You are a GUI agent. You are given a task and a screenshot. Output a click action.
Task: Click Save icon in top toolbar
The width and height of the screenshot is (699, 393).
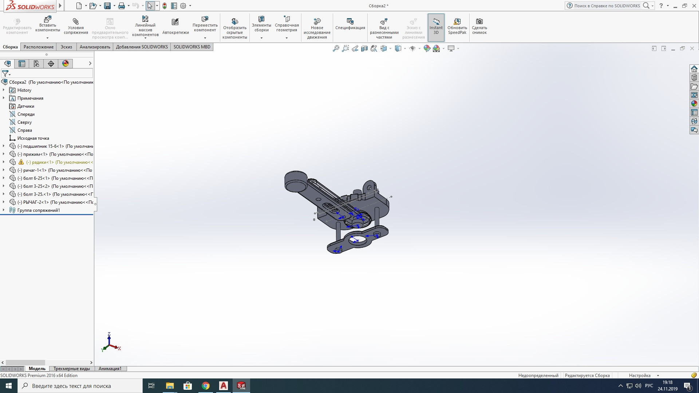107,6
